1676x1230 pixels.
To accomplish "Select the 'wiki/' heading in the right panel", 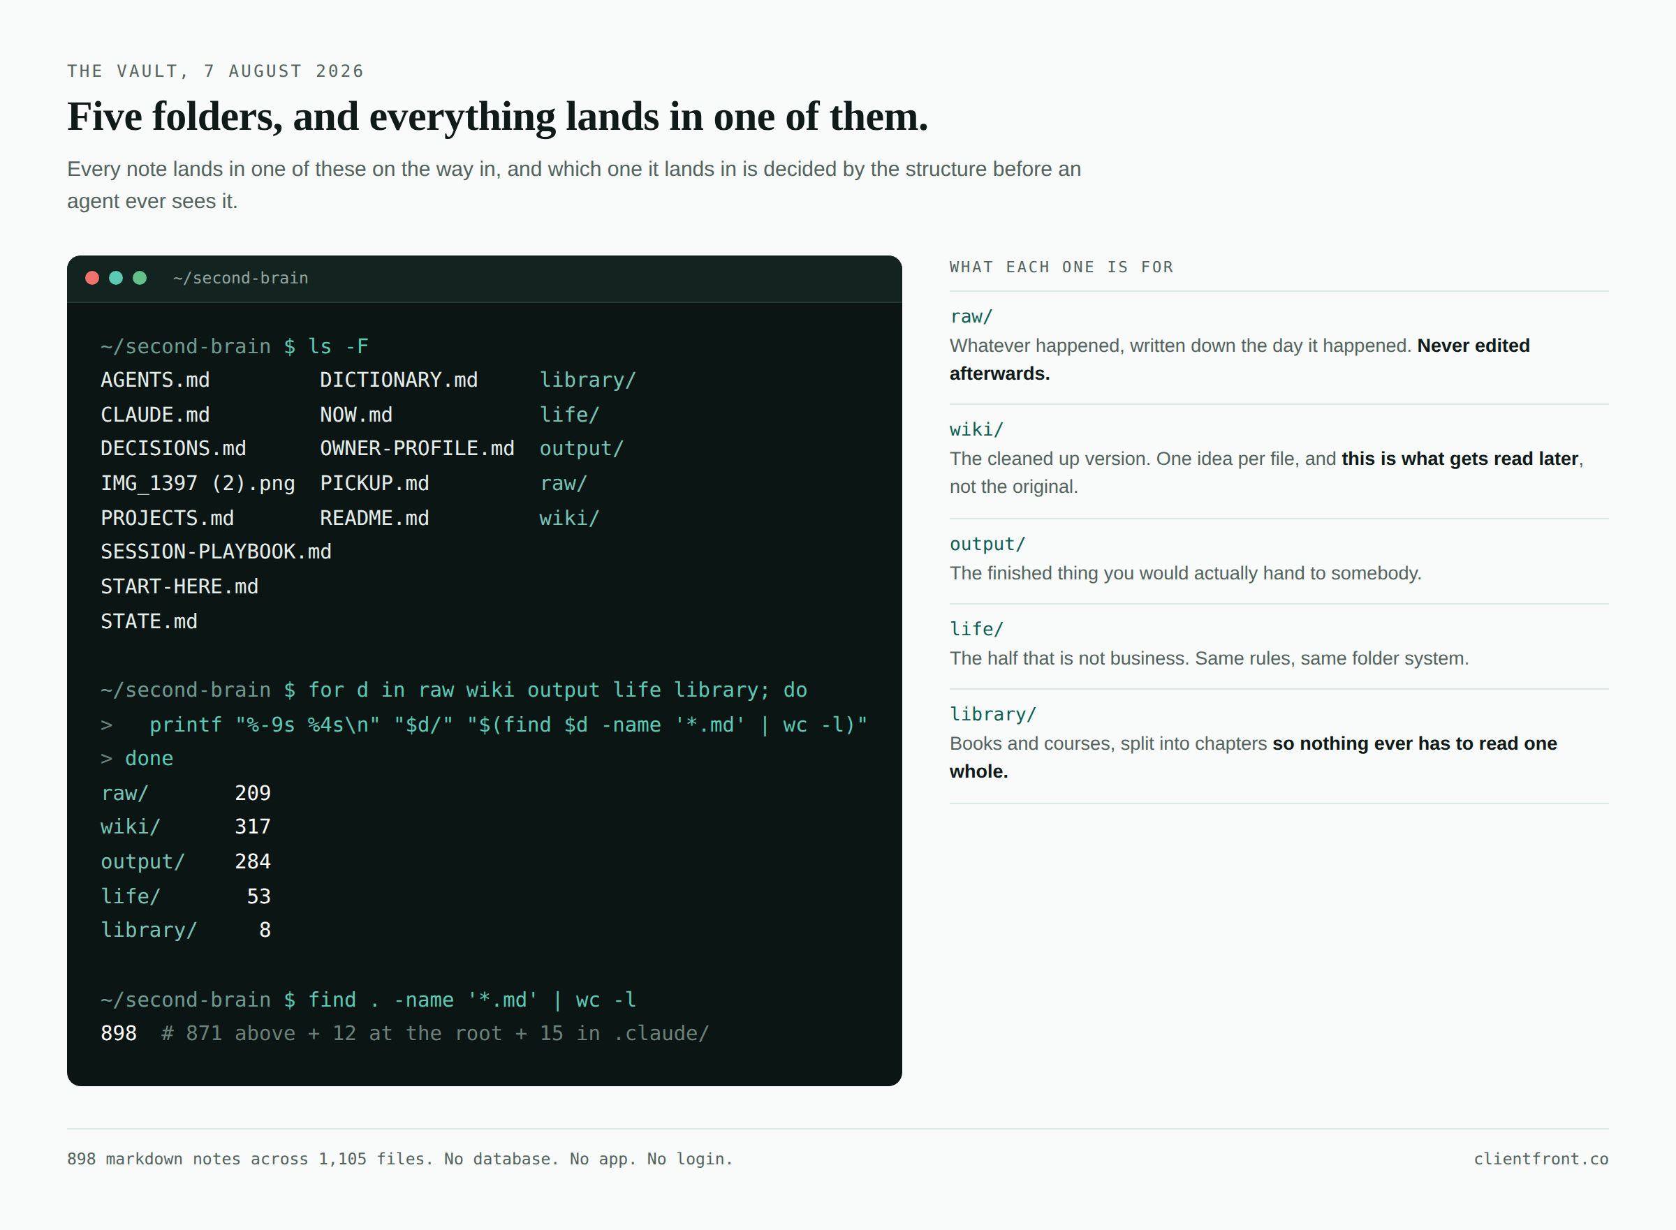I will coord(976,429).
